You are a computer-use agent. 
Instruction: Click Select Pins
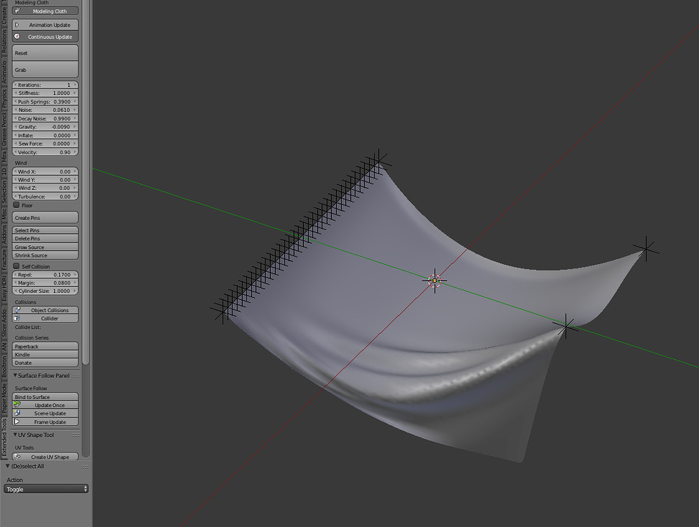click(x=45, y=230)
